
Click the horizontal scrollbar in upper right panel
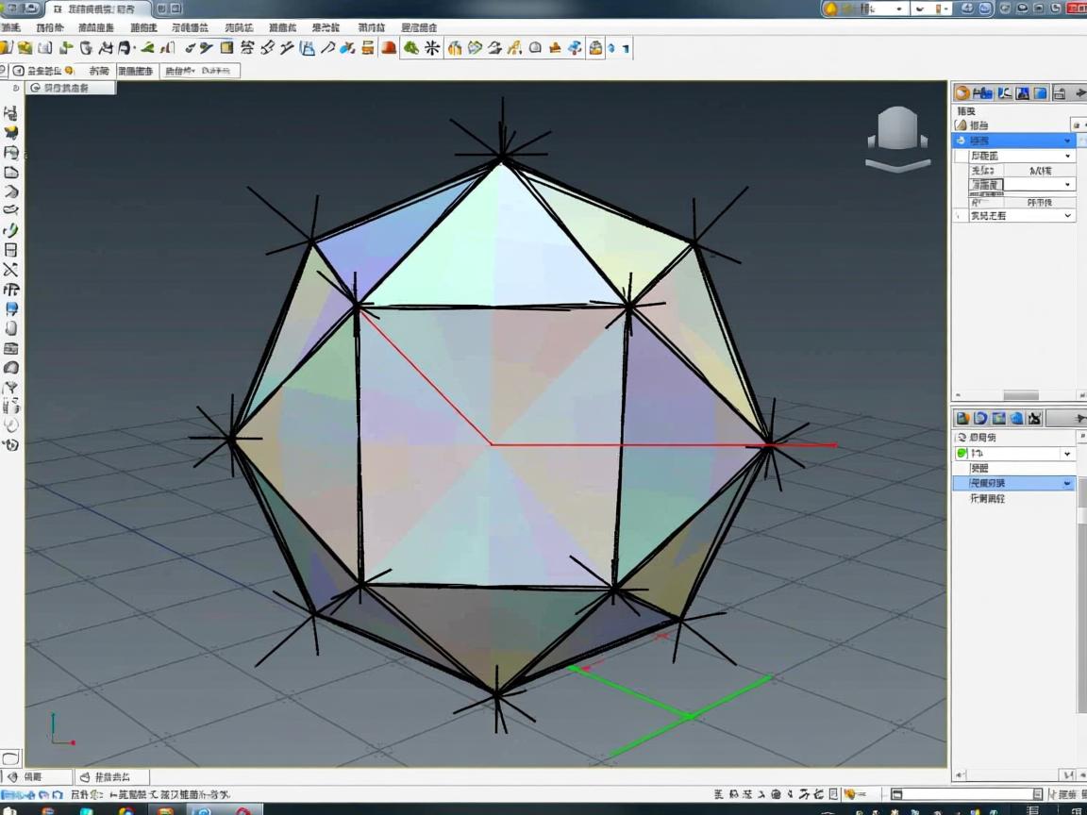pyautogui.click(x=1019, y=395)
